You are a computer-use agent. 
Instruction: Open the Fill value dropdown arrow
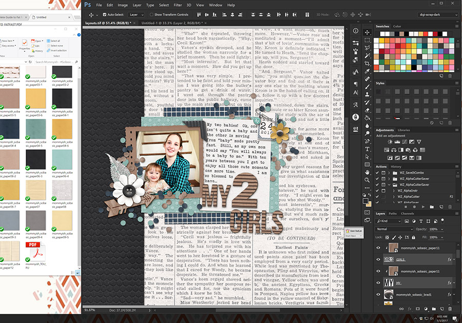pyautogui.click(x=442, y=237)
